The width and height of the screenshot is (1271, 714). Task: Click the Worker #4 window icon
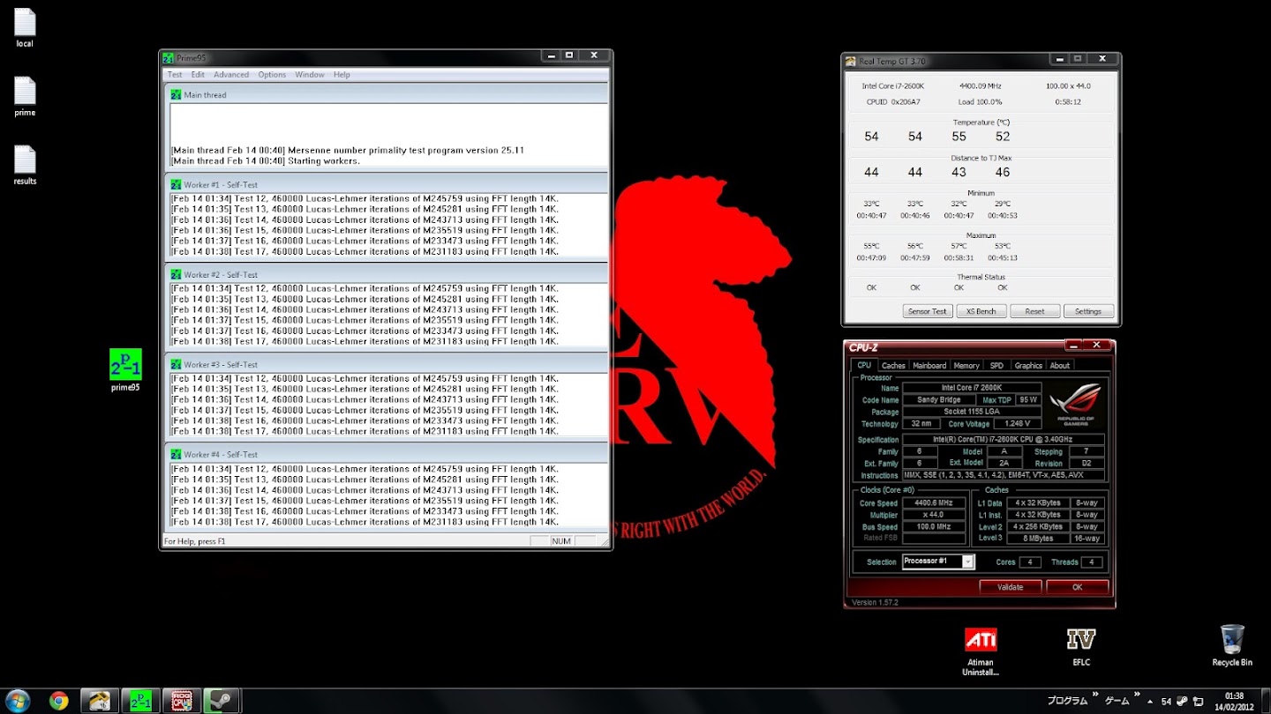tap(177, 454)
